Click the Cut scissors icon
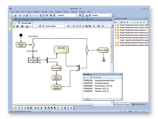This screenshot has height=119, width=158. (x=24, y=15)
